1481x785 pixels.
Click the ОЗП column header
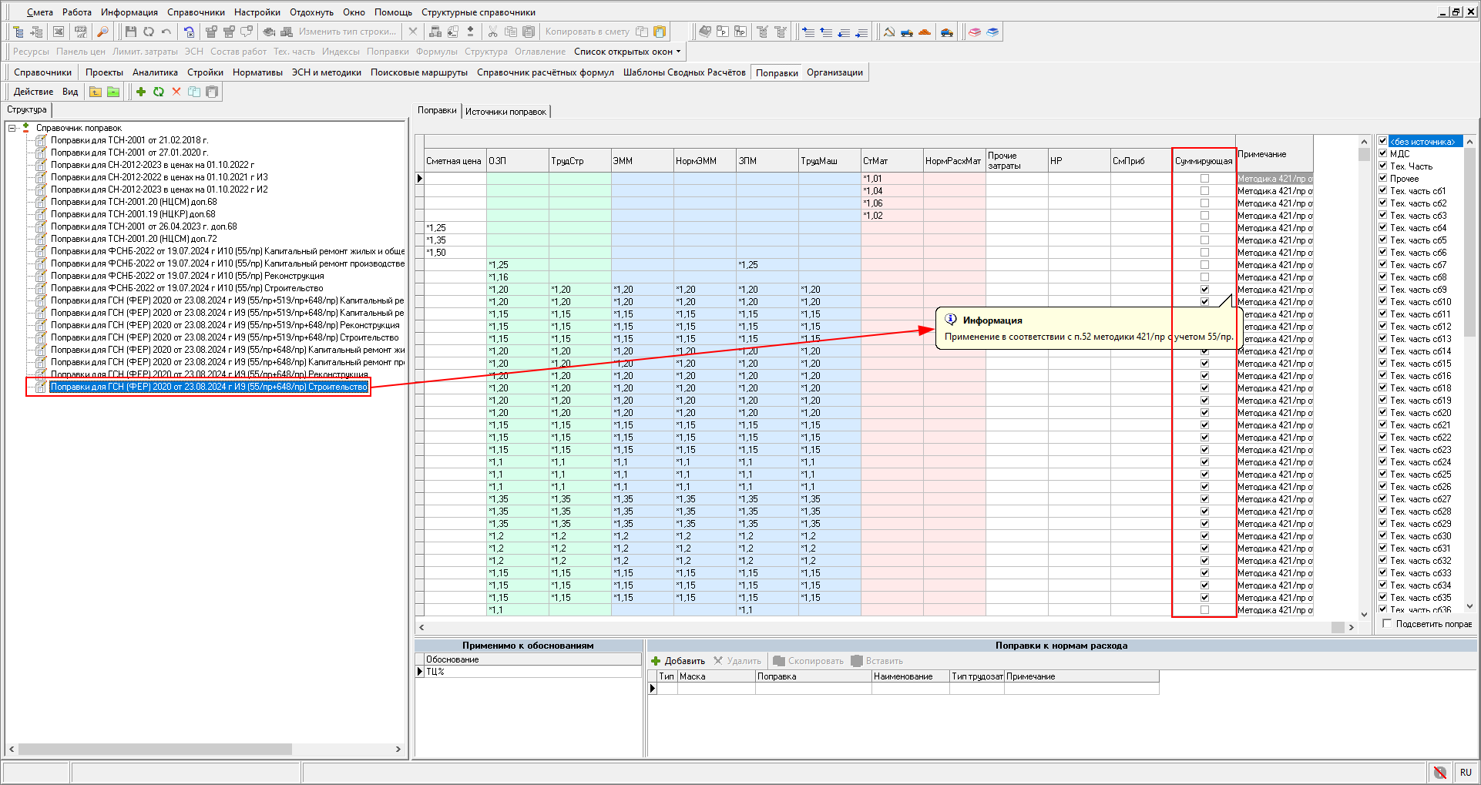coord(517,161)
